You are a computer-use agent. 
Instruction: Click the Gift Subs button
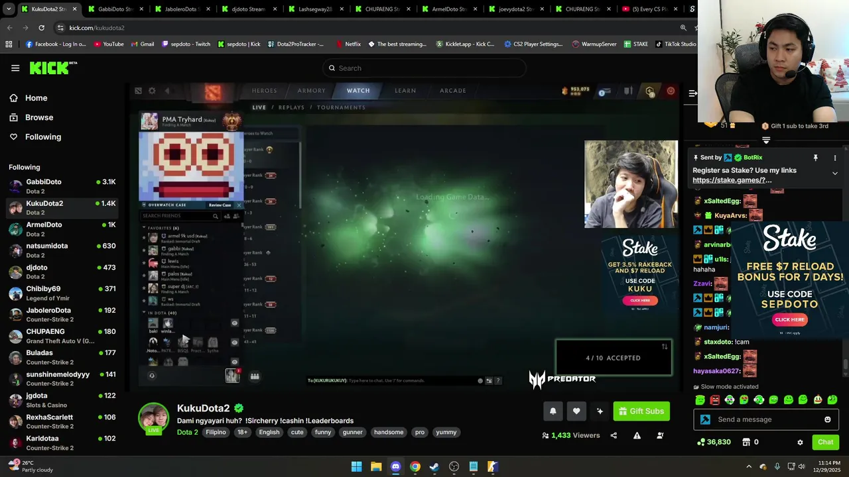(x=641, y=411)
